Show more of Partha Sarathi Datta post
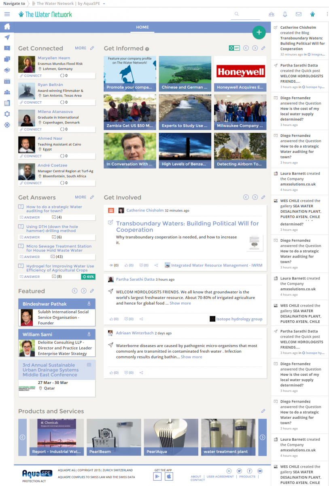The height and width of the screenshot is (486, 329). 180,303
